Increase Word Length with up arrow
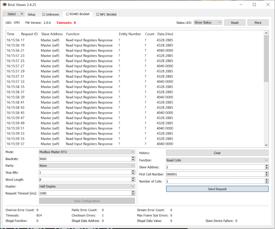275x229 pixels. pyautogui.click(x=133, y=178)
